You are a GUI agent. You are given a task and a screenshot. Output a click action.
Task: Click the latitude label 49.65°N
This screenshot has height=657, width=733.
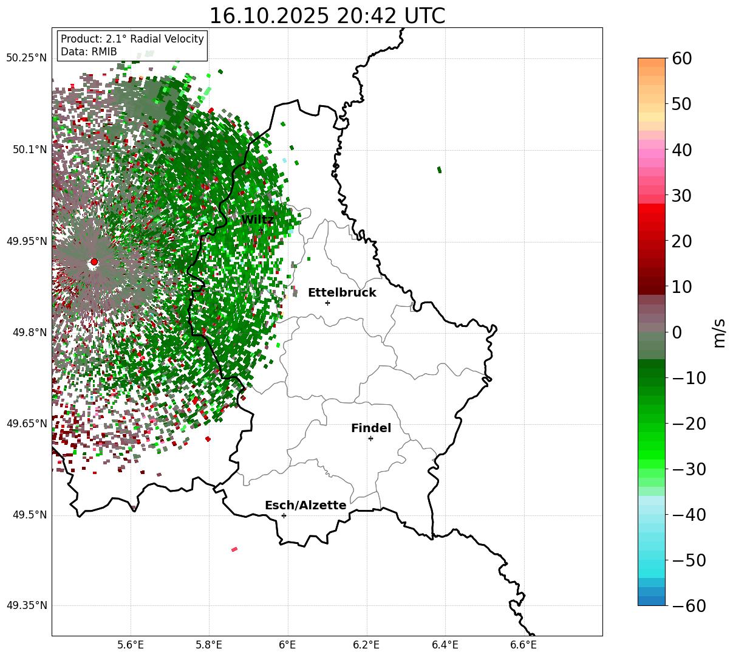point(27,424)
